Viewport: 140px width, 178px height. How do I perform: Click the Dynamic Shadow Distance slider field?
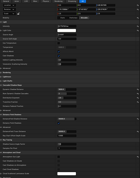[67, 90]
